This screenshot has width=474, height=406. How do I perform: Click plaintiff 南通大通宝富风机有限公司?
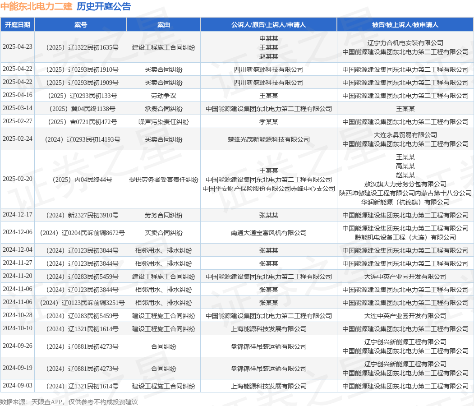point(268,233)
